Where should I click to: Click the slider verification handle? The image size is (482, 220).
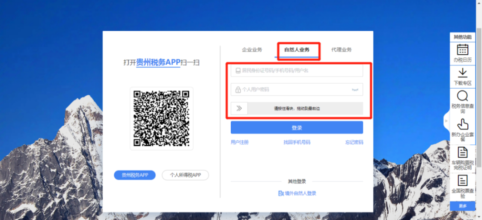(239, 108)
